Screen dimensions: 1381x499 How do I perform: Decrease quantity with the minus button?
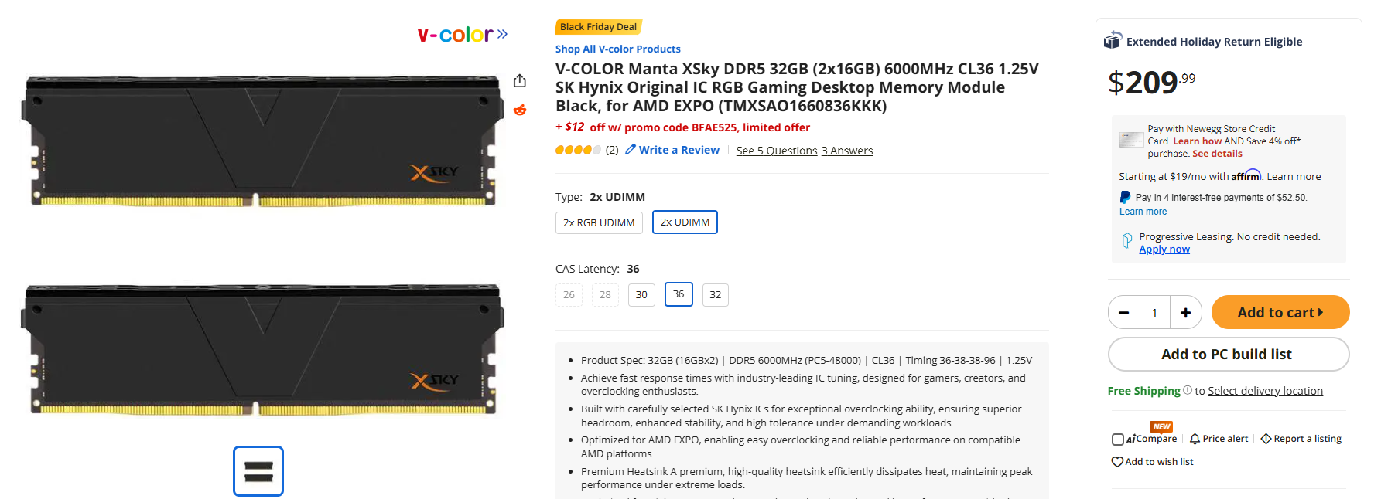[x=1124, y=313]
